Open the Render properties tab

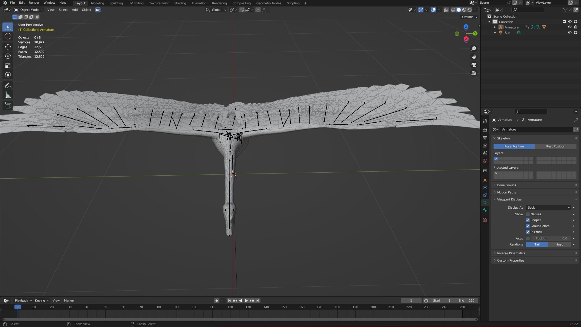pos(485,130)
